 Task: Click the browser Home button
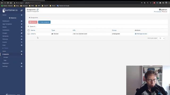(x=11, y=3)
